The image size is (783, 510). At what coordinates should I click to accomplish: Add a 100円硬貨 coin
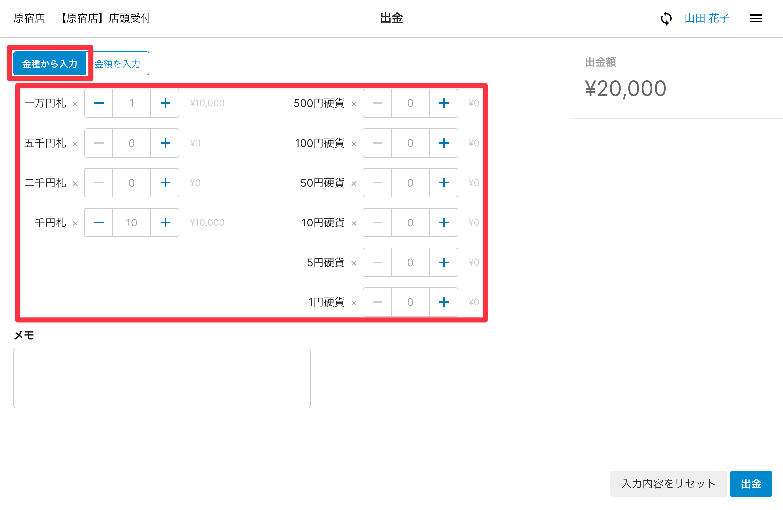pyautogui.click(x=444, y=143)
